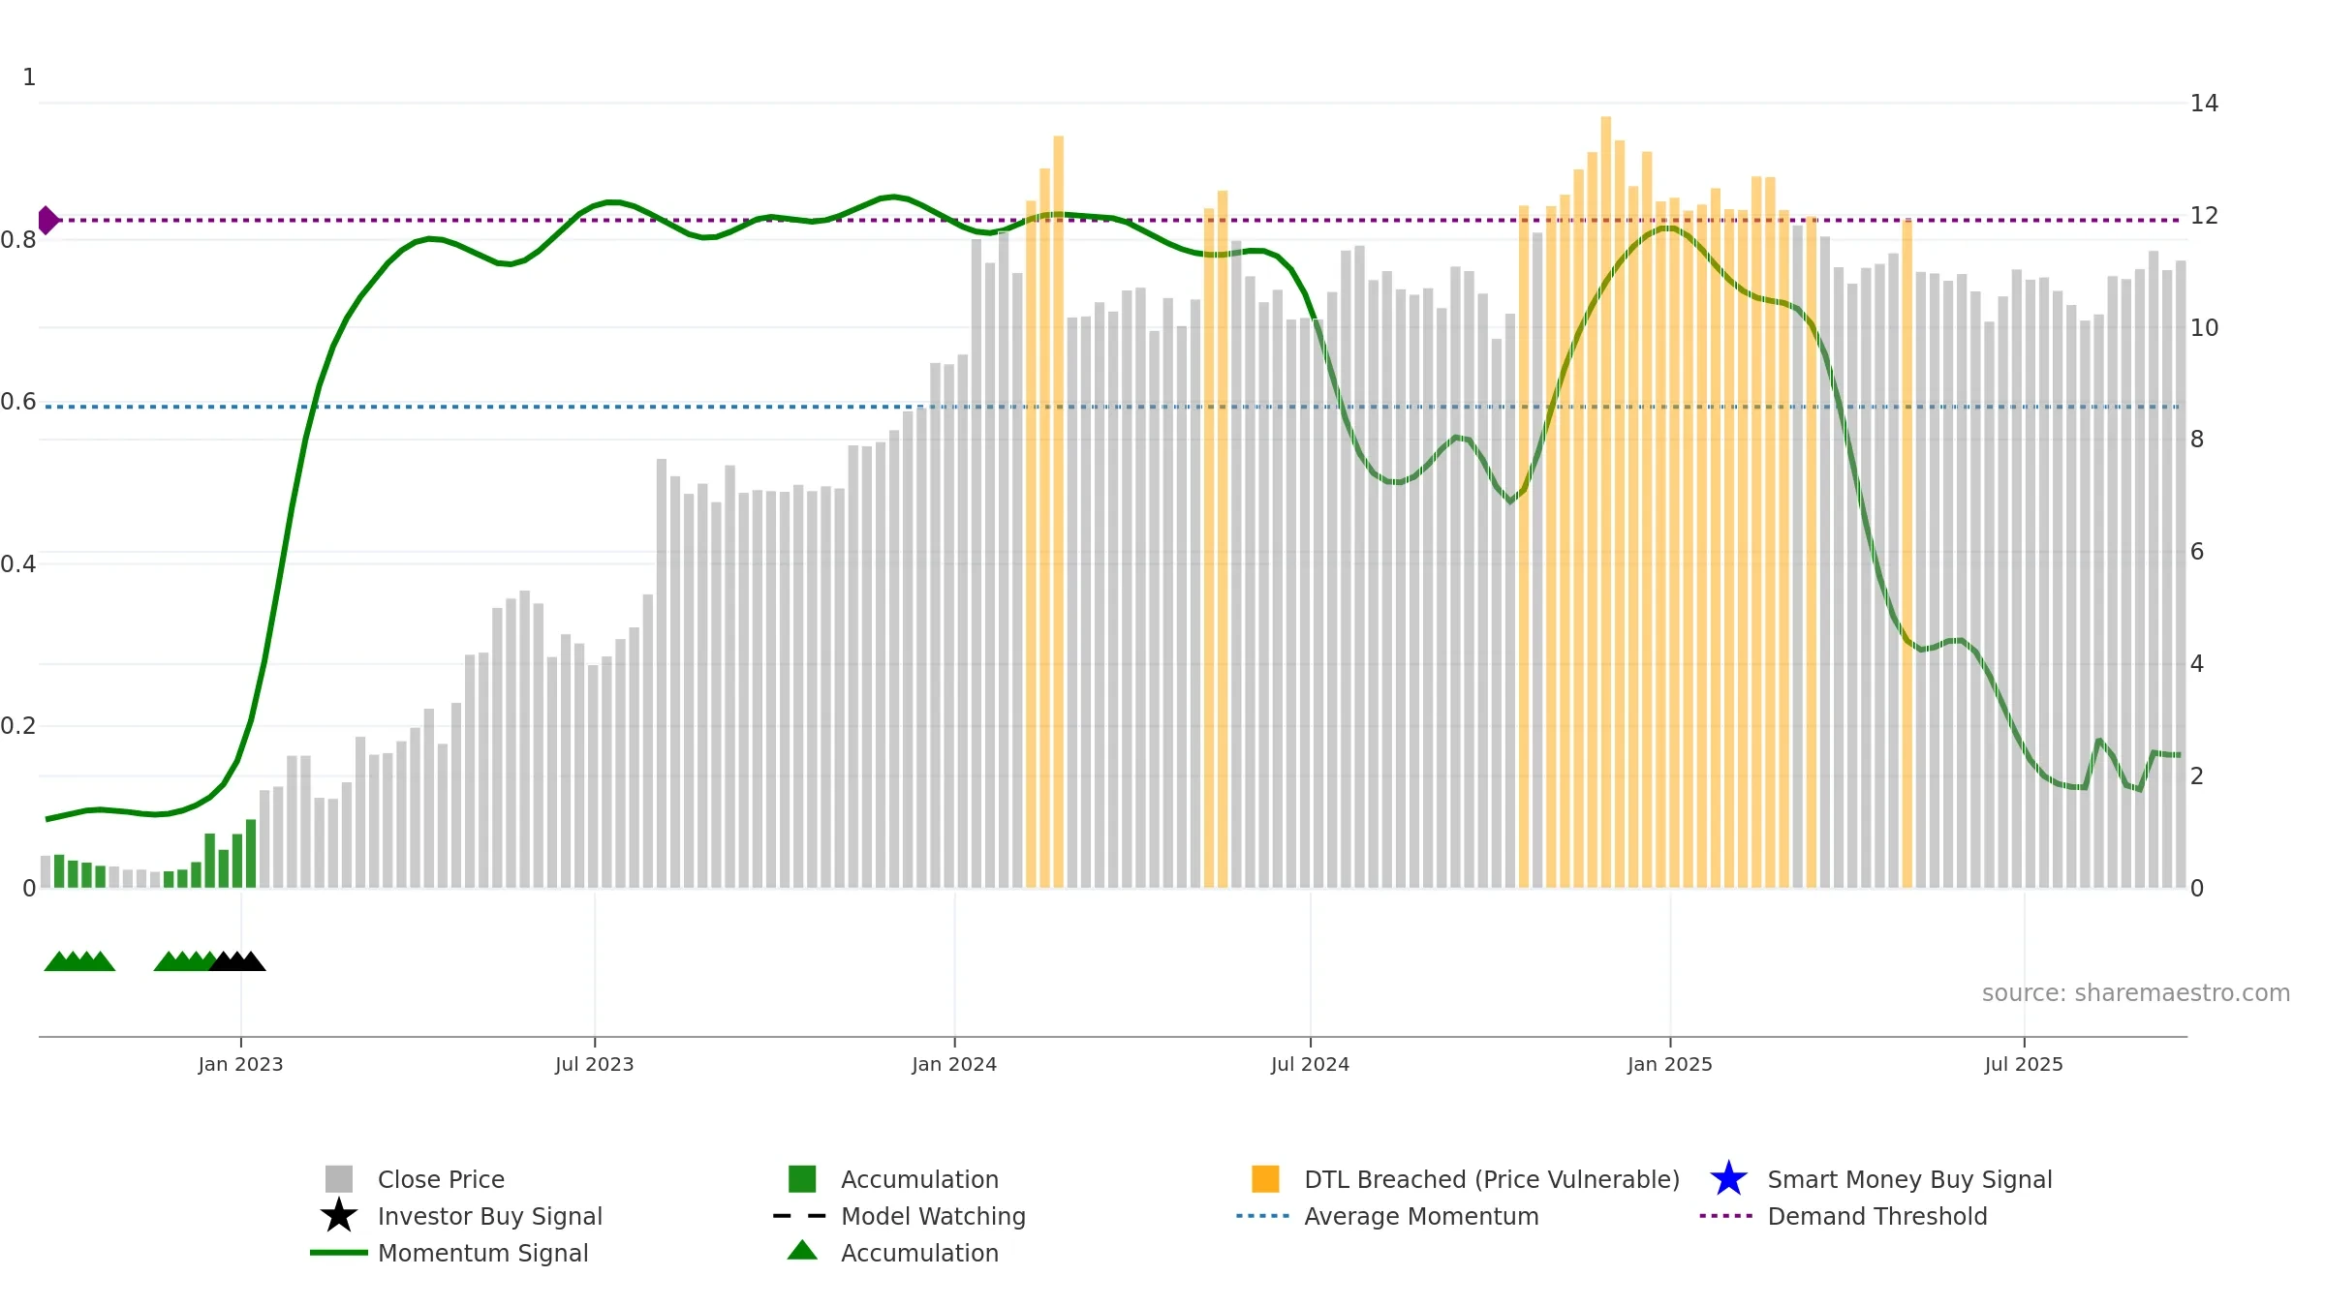Click the DTL Breached (Price Vulnerable) label
This screenshot has height=1307, width=2325.
(x=1492, y=1179)
